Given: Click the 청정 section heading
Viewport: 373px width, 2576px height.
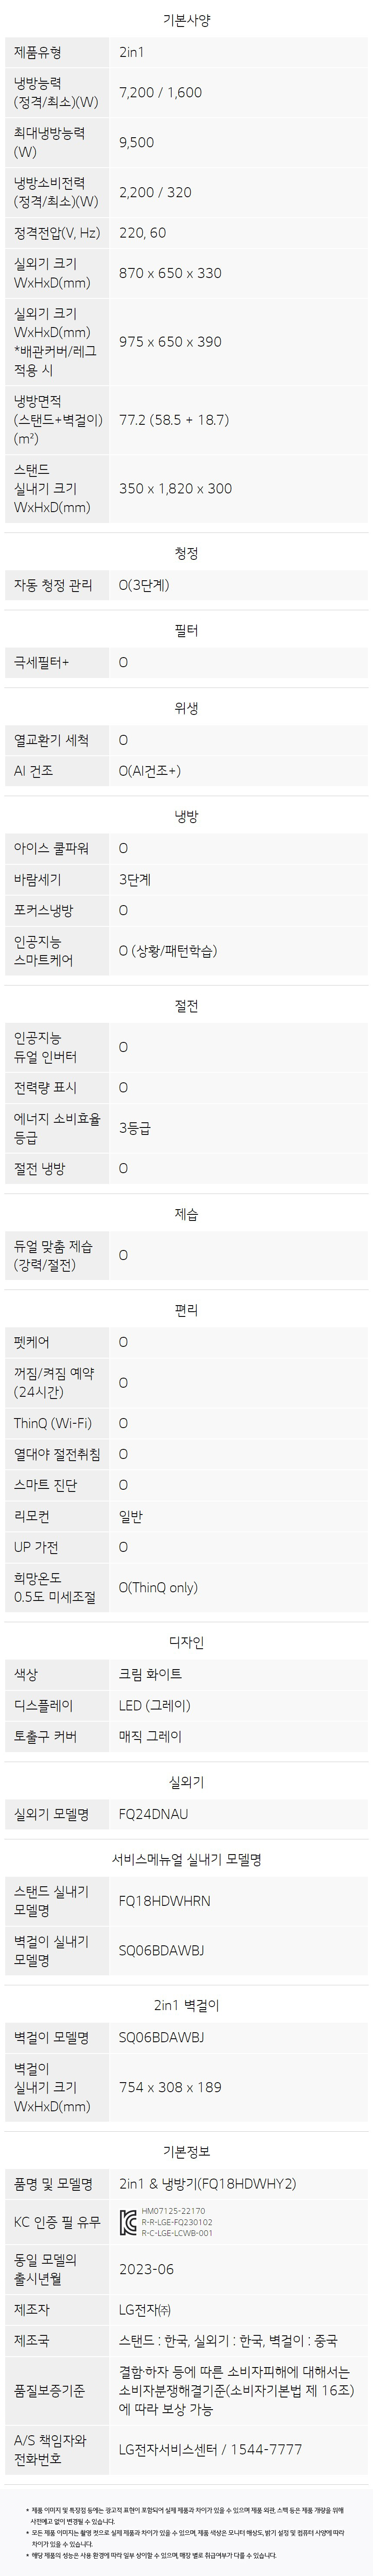Looking at the screenshot, I should tap(186, 553).
